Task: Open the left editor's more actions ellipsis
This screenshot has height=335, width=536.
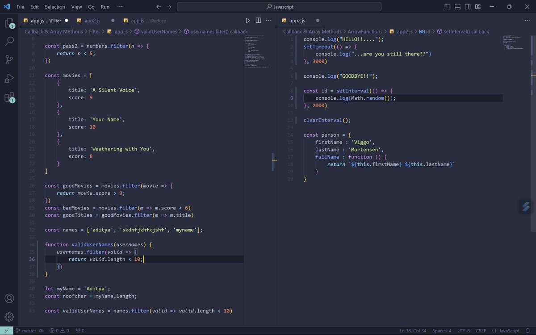Action: [268, 21]
